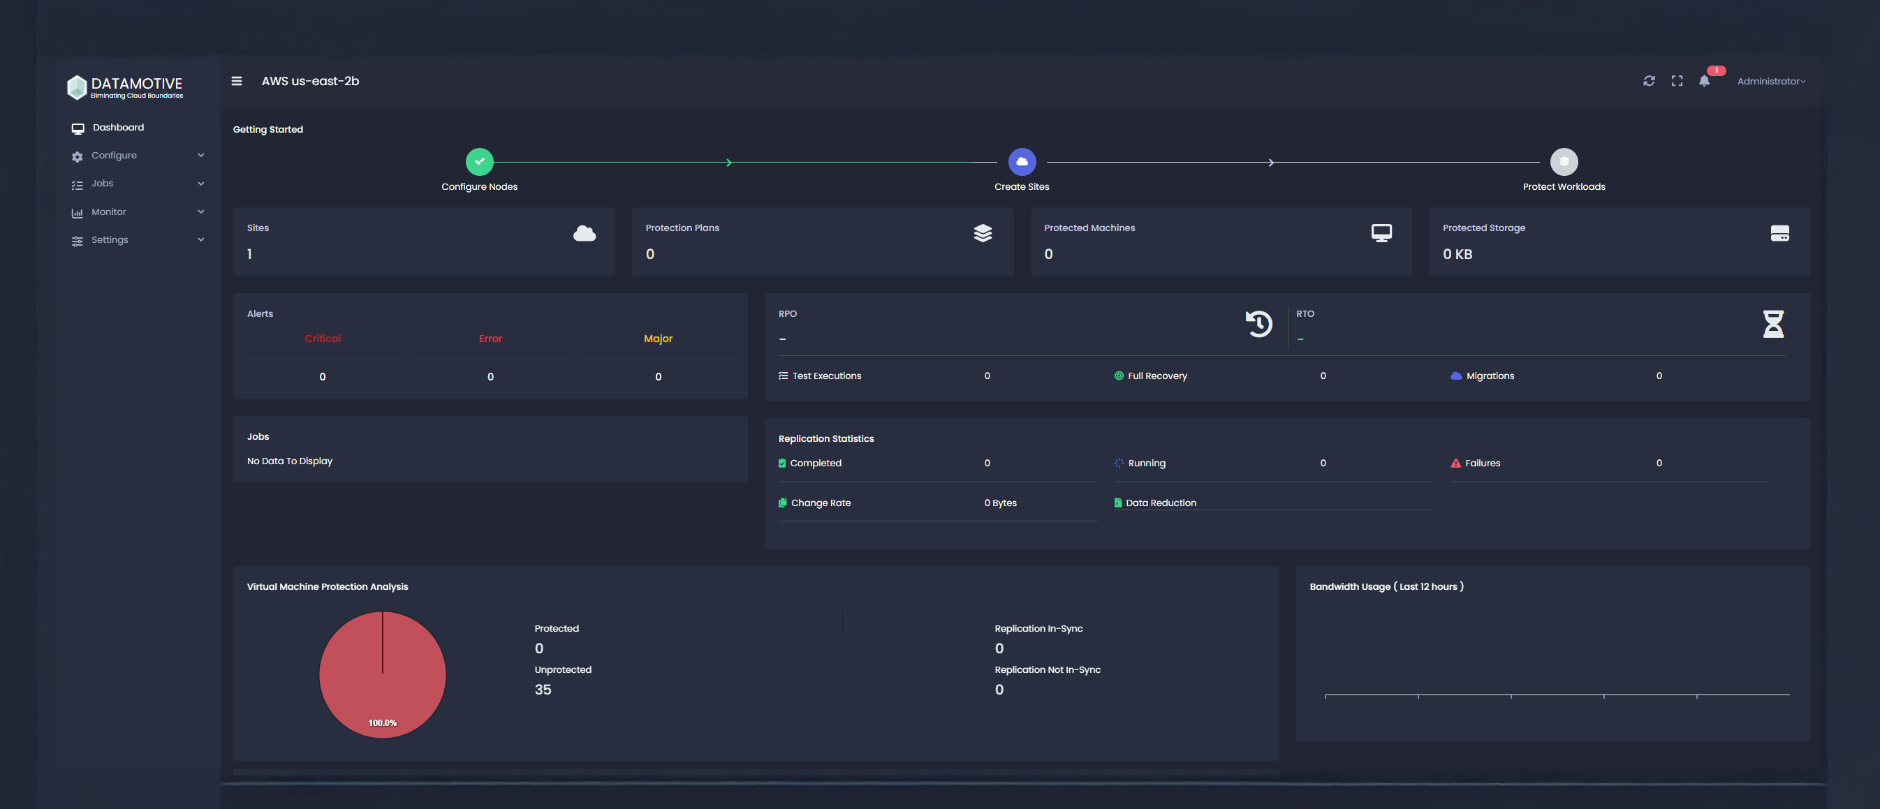Viewport: 1880px width, 809px height.
Task: Click the layers icon on Protection Plans card
Action: [x=983, y=232]
